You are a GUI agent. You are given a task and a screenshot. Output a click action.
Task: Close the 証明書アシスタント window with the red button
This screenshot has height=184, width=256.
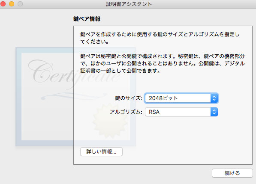point(3,3)
